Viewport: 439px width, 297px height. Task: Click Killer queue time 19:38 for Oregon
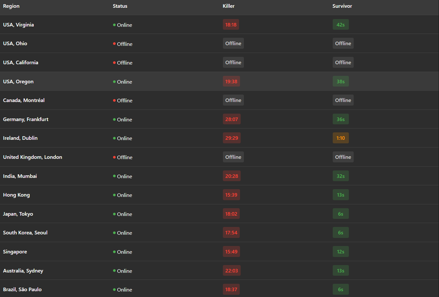(x=231, y=81)
